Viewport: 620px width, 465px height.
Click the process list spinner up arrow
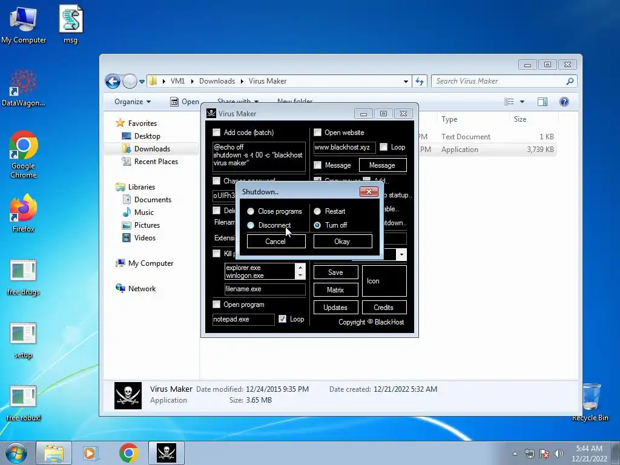(x=300, y=268)
